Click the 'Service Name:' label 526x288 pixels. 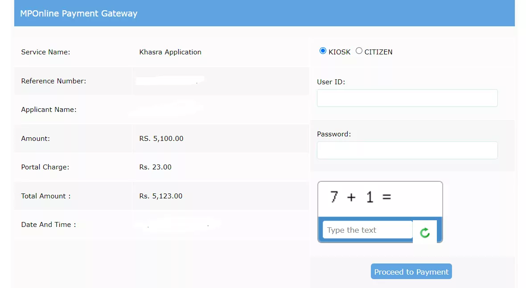(x=45, y=52)
